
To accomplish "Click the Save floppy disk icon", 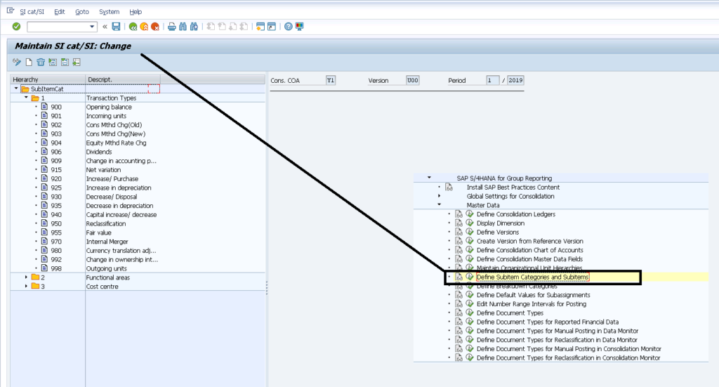I will tap(116, 27).
